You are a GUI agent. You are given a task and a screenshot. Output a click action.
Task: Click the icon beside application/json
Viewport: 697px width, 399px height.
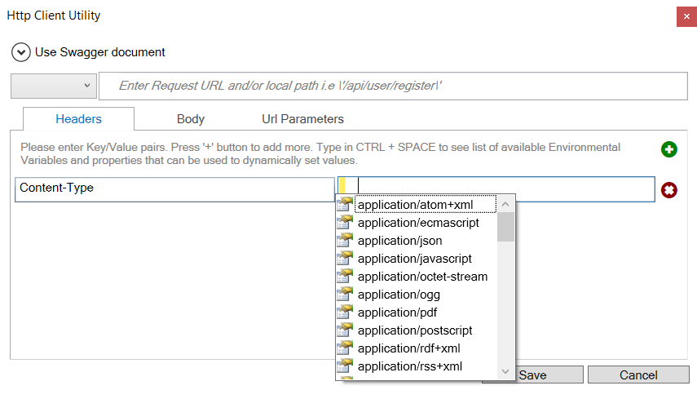tap(345, 241)
